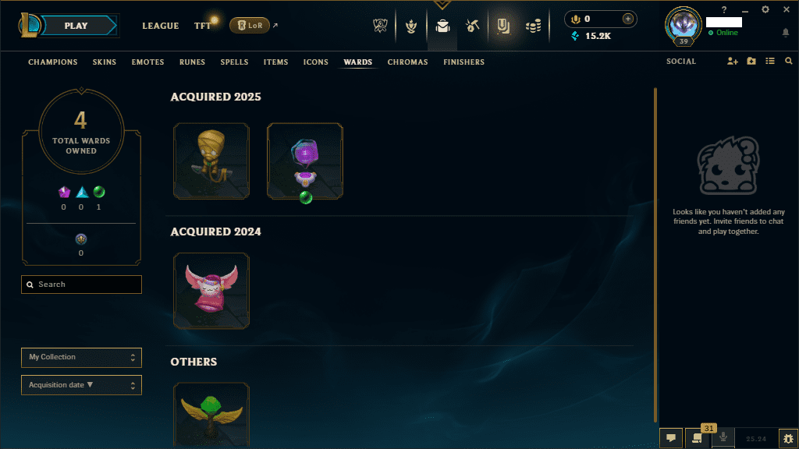
Task: Open the Collection backpack icon
Action: click(x=442, y=26)
